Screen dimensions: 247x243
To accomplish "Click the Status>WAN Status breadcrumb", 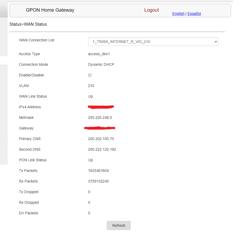I will coord(28,24).
